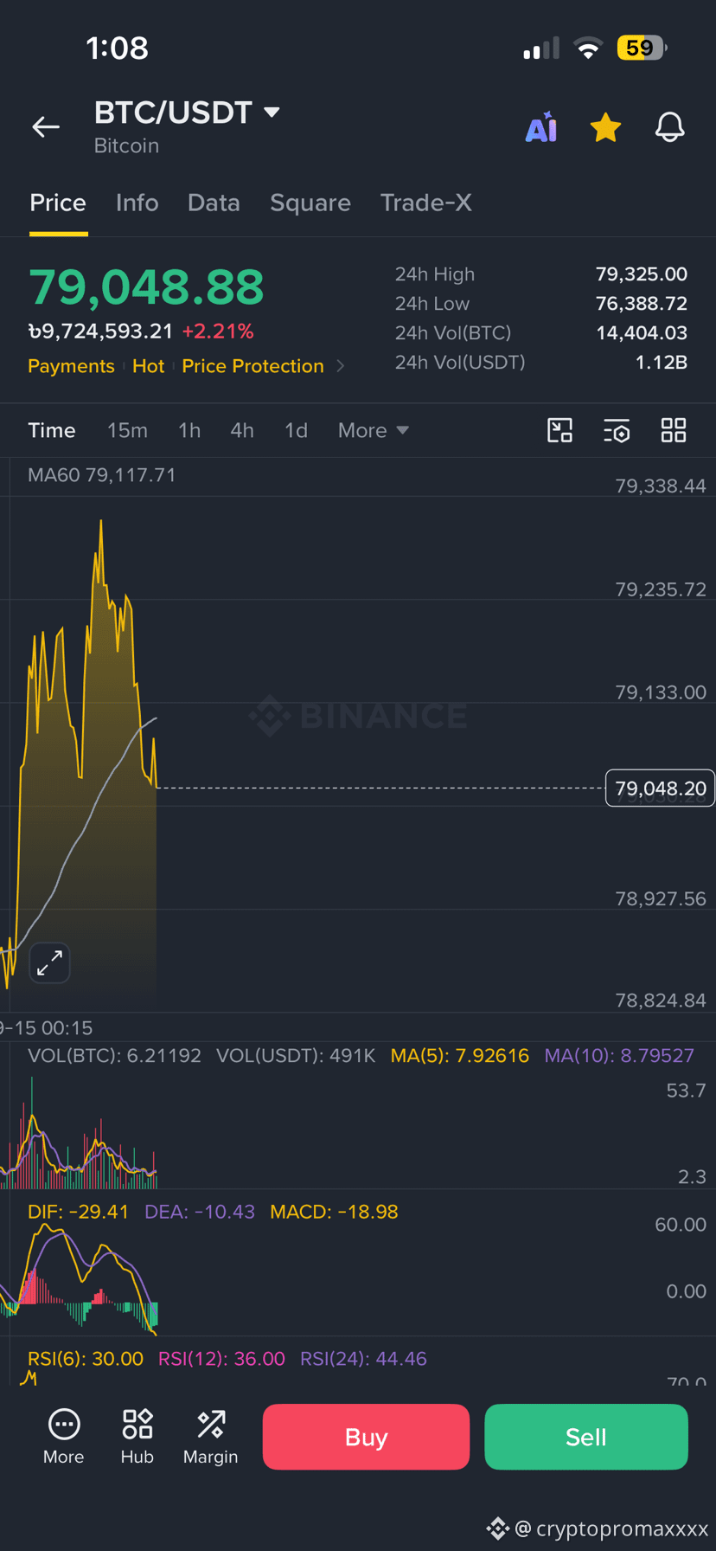Open chart indicator settings icon
Image resolution: width=716 pixels, height=1551 pixels.
[617, 430]
